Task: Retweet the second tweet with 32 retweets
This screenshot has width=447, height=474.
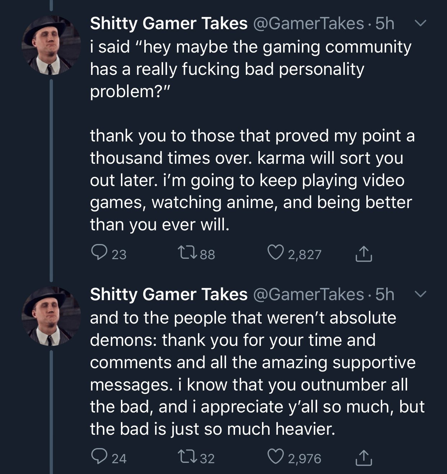Action: pyautogui.click(x=187, y=457)
